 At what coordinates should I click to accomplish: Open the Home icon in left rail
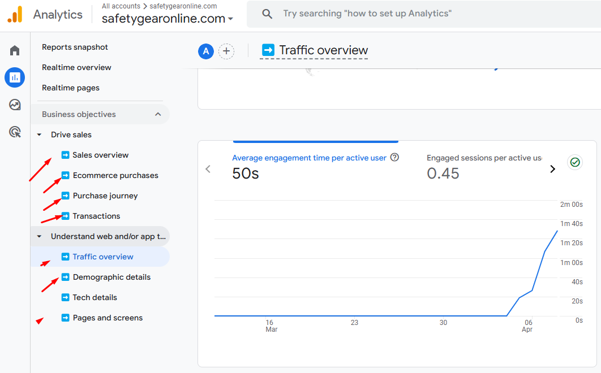click(15, 50)
